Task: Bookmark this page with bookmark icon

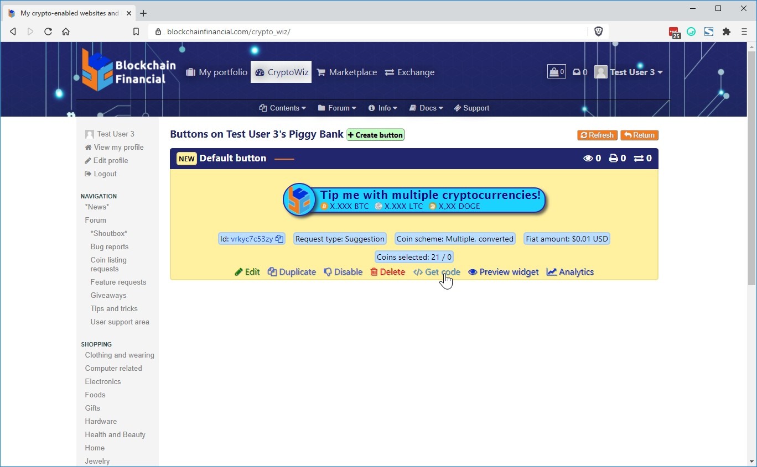Action: point(136,32)
